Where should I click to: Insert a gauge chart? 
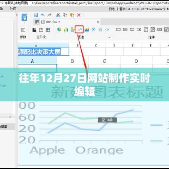pos(93,30)
